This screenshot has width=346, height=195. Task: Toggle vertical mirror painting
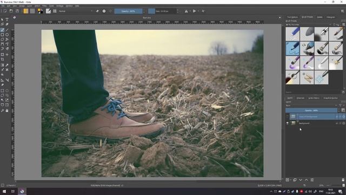(195, 11)
